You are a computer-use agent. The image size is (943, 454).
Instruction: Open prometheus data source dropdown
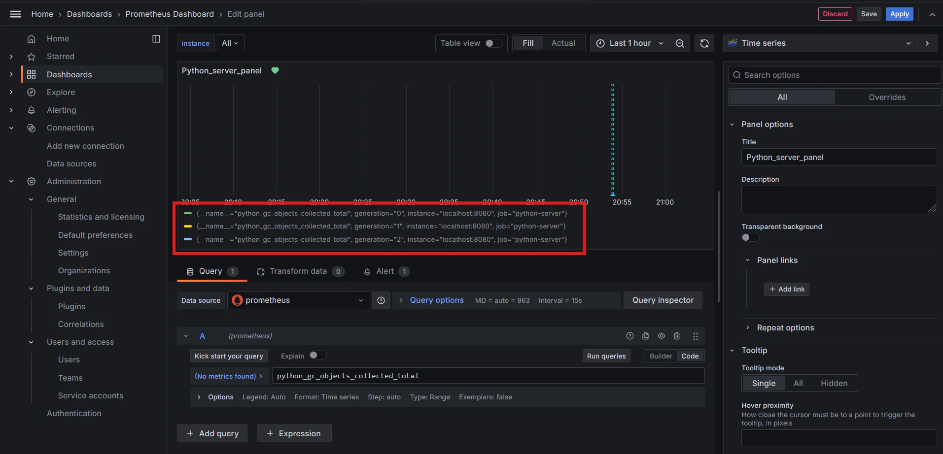point(299,300)
